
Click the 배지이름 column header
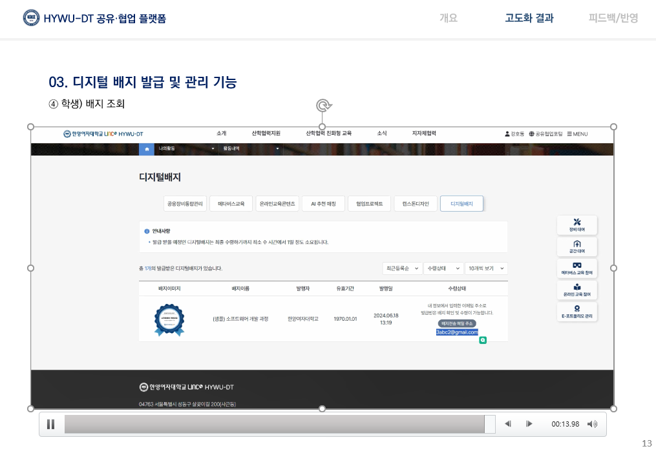pyautogui.click(x=240, y=288)
